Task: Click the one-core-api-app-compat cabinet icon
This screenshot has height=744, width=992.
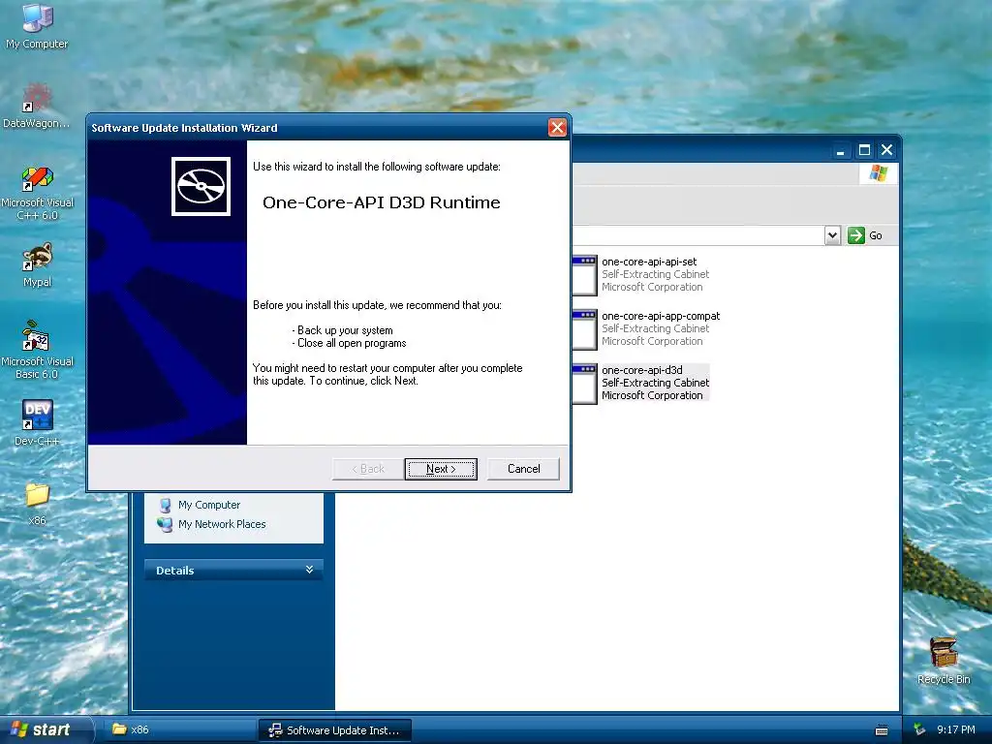Action: tap(584, 329)
